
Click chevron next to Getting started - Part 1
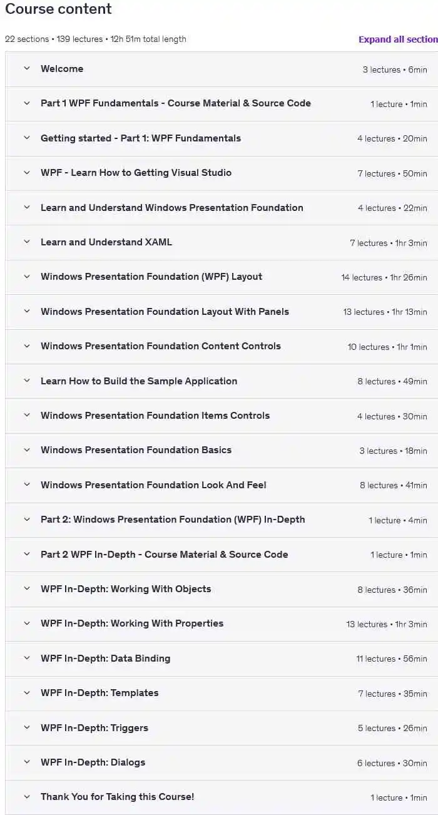coord(27,138)
